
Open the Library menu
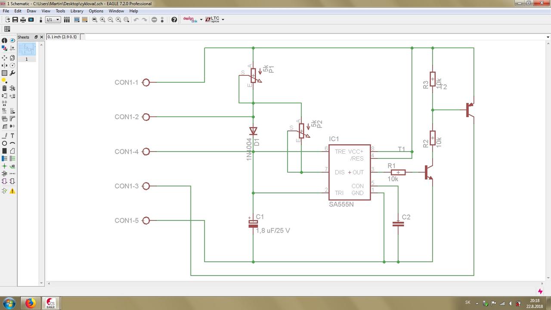(x=77, y=11)
